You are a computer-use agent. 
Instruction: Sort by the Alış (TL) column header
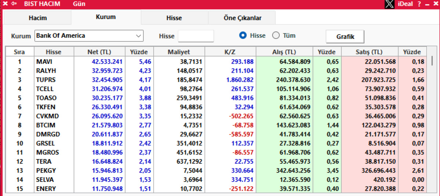coord(285,52)
